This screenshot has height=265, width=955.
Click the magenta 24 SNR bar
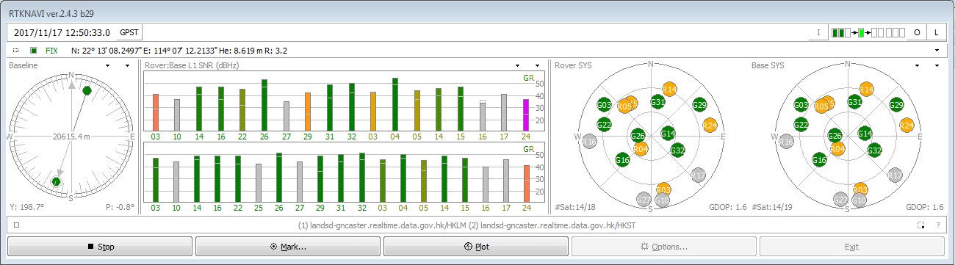tap(525, 114)
